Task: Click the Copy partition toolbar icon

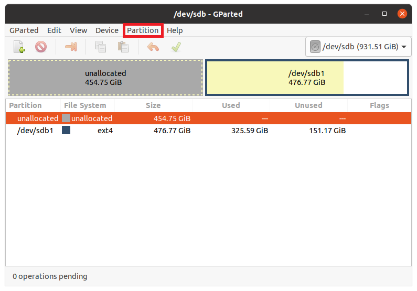Action: (101, 47)
